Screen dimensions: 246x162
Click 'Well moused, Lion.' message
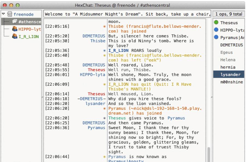click(x=131, y=94)
